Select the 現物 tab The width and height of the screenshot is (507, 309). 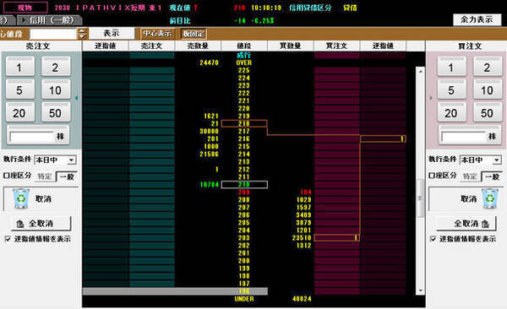click(25, 8)
